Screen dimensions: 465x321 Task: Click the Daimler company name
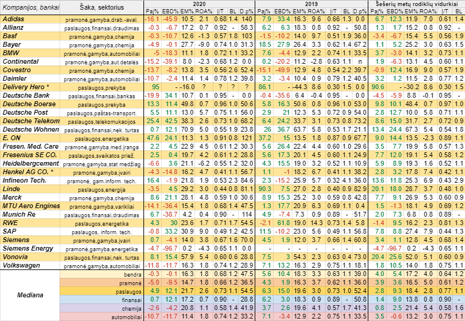pos(30,79)
